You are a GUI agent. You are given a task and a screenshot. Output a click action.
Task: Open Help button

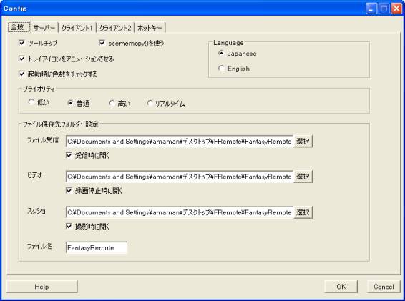pos(42,287)
